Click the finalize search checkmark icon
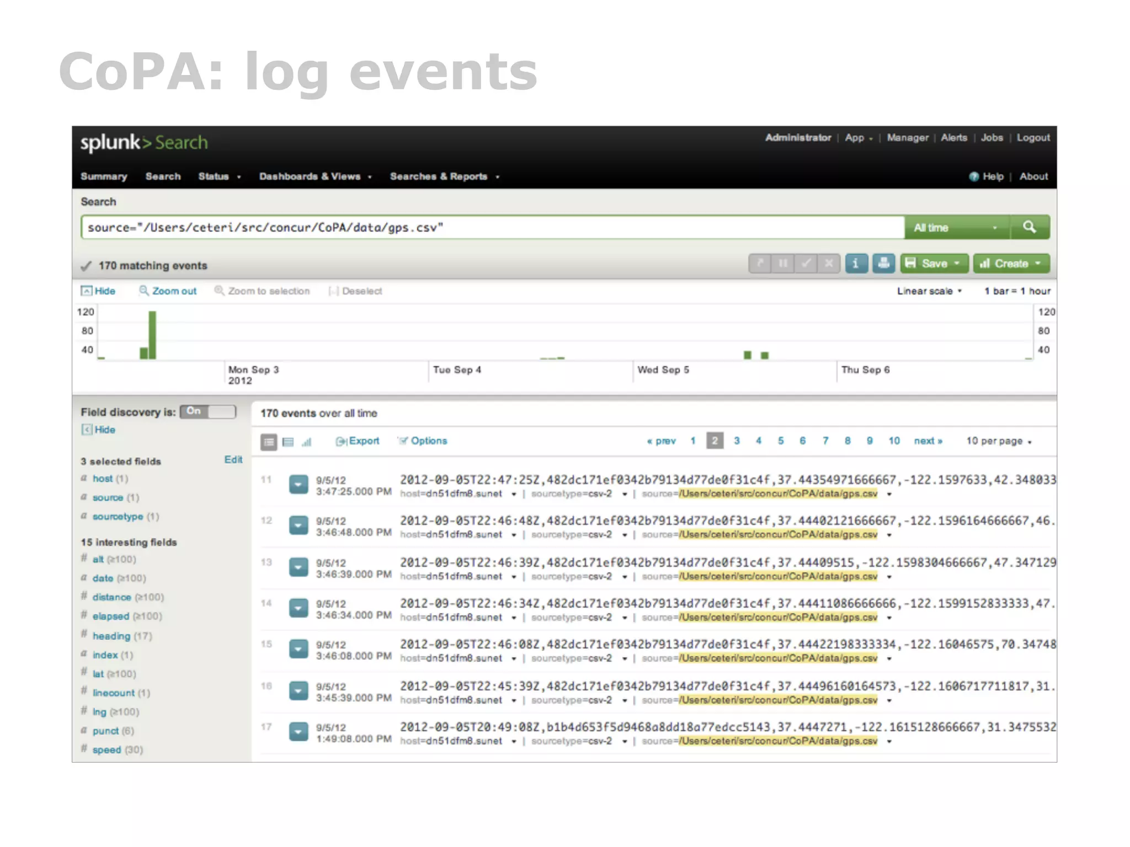 [806, 264]
